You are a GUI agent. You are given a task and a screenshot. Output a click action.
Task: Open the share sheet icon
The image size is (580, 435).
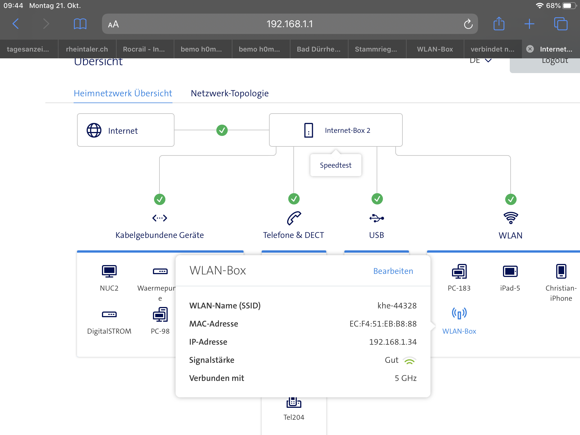499,24
